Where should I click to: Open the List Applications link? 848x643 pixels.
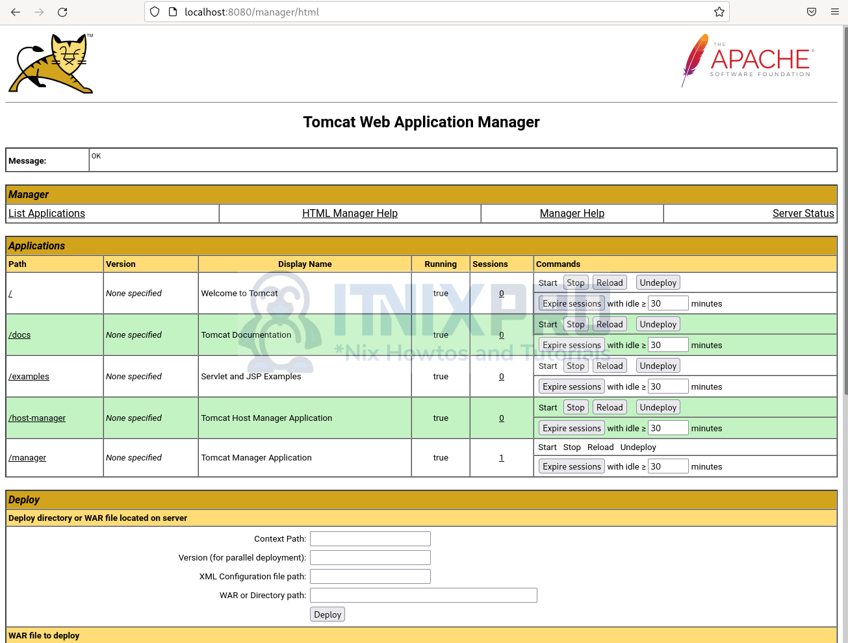click(x=47, y=214)
